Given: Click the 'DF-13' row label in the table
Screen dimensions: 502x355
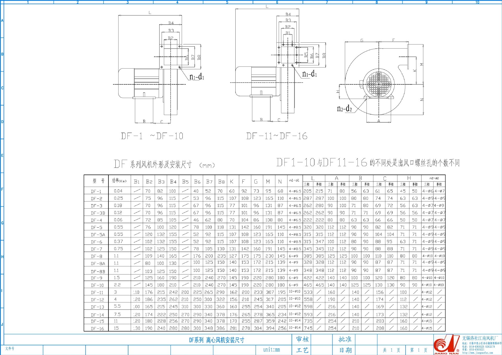Looking at the screenshot, I should 97,307.
